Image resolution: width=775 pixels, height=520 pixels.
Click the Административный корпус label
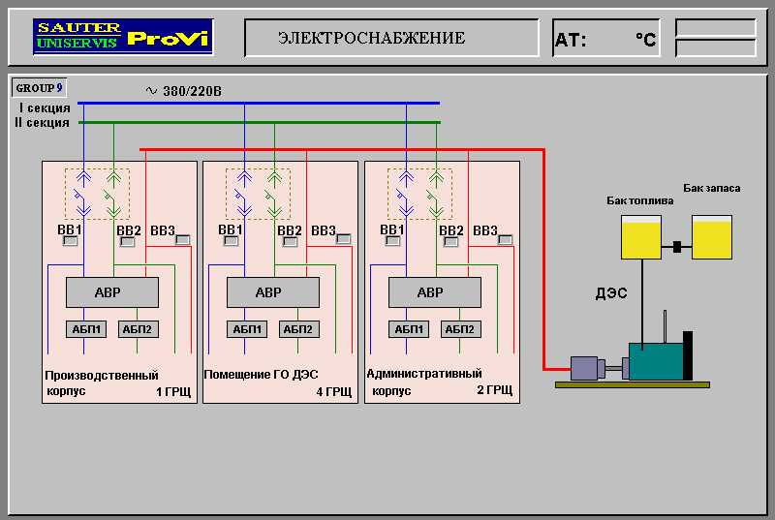[424, 382]
